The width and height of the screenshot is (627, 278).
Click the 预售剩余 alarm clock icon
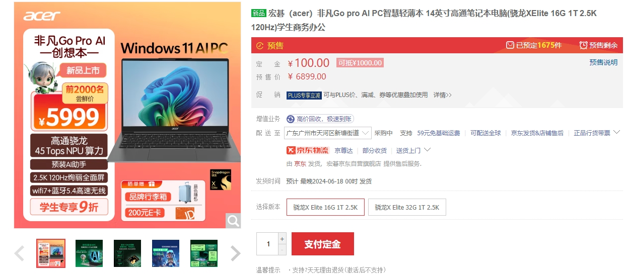583,45
